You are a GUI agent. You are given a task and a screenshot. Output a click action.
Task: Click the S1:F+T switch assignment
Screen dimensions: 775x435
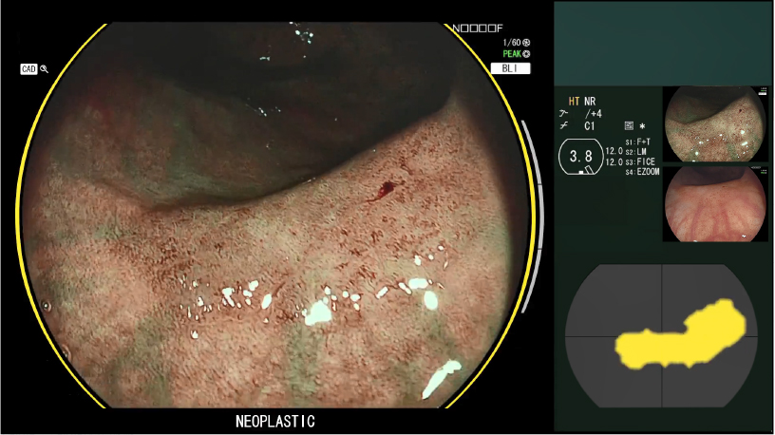[x=638, y=142]
